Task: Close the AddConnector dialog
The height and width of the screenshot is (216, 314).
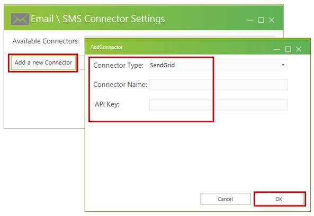Action: click(x=299, y=49)
